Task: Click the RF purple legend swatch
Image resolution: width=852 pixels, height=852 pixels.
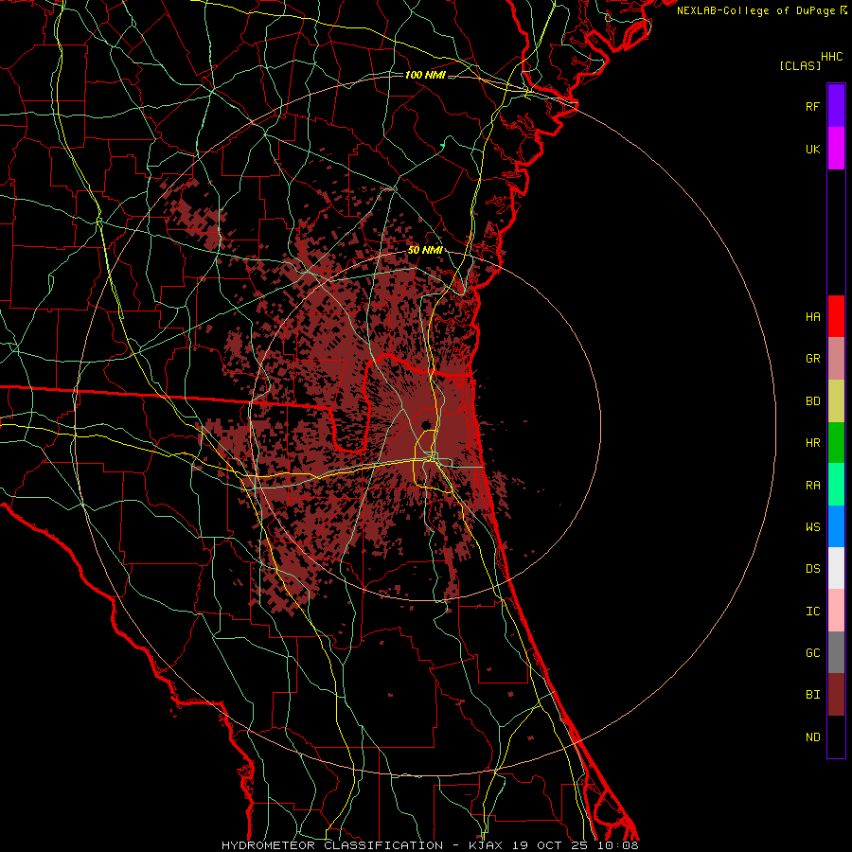Action: [x=836, y=106]
